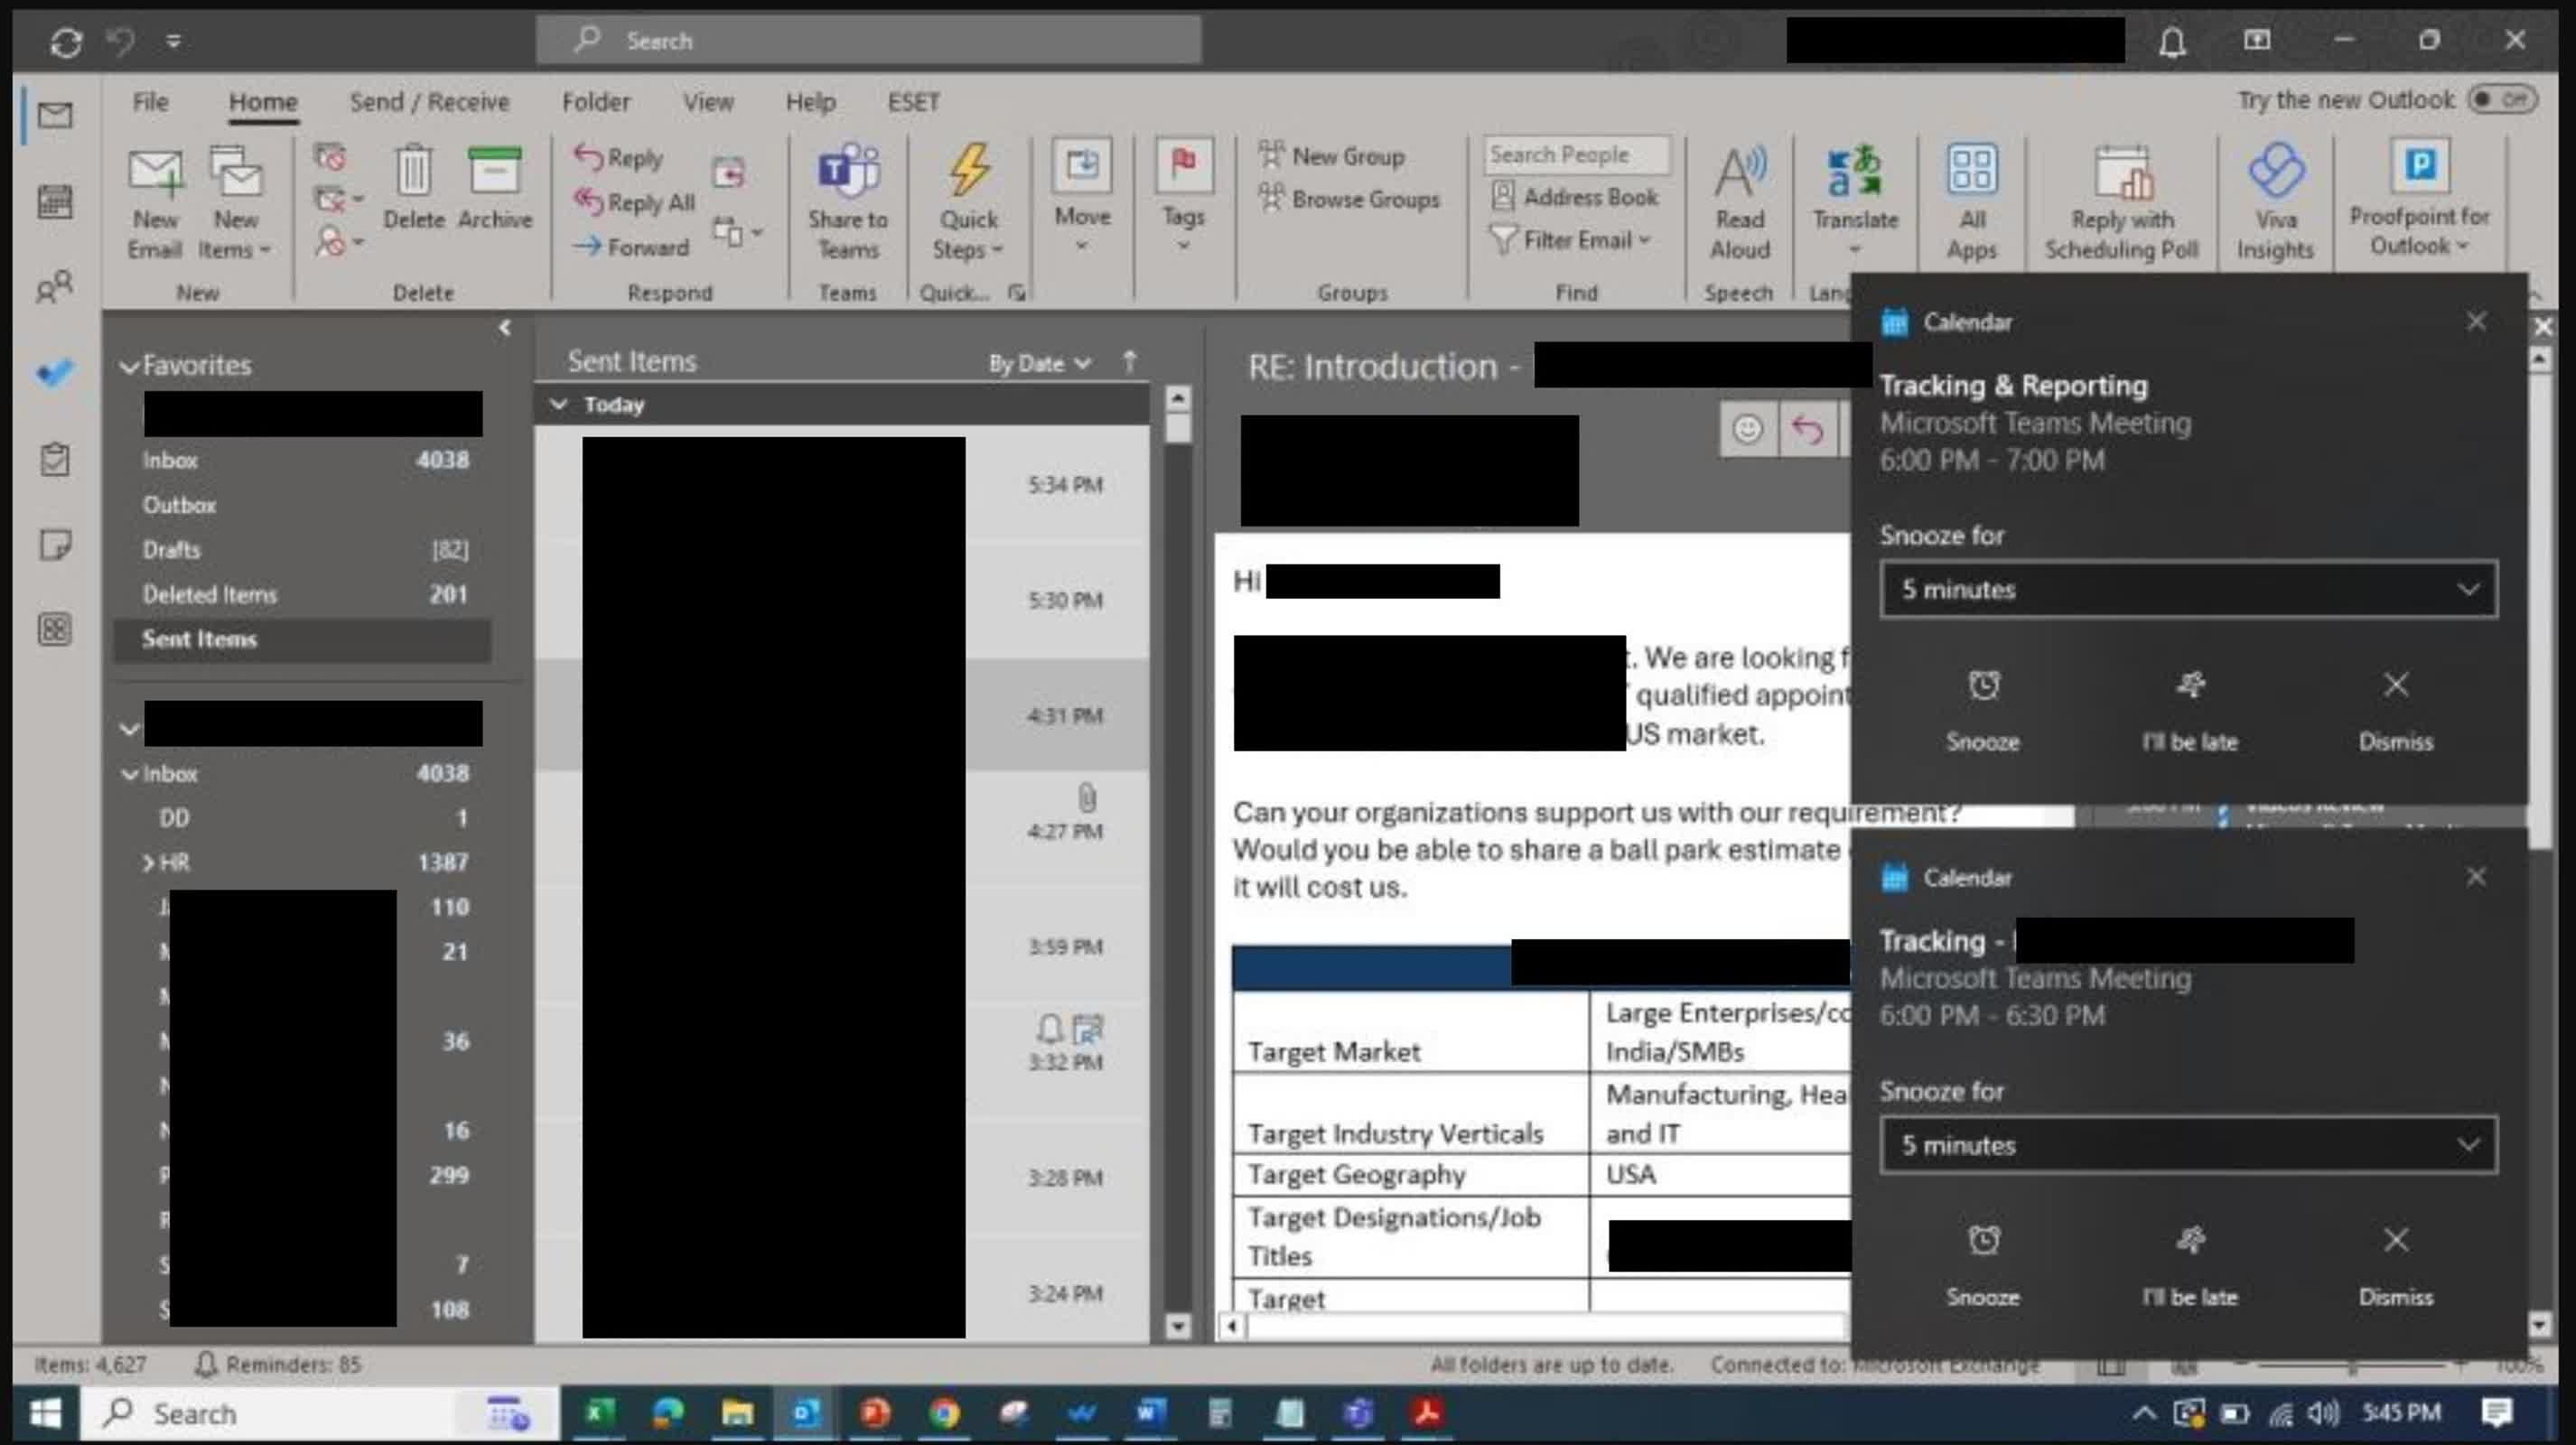Screen dimensions: 2576x1445
Task: Open the View ribbon tab
Action: [708, 102]
